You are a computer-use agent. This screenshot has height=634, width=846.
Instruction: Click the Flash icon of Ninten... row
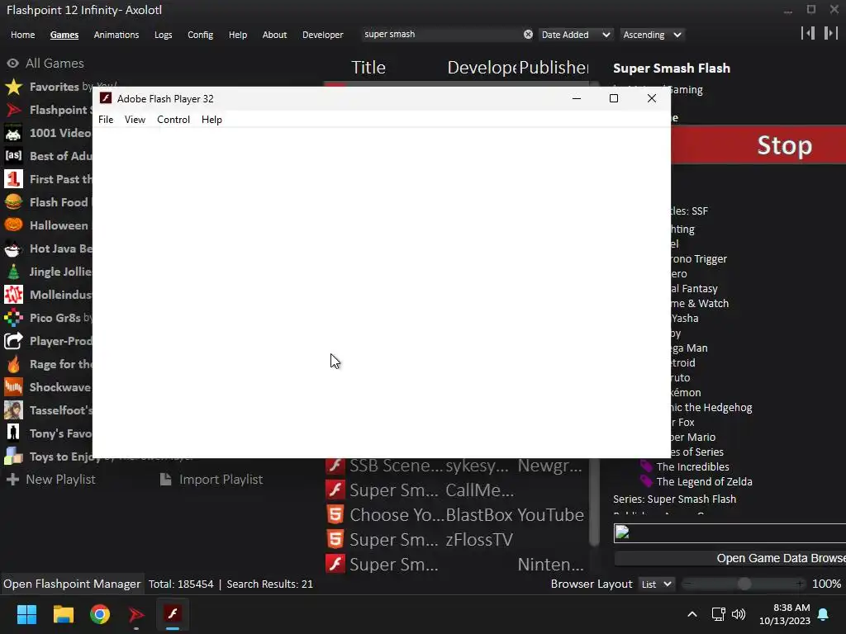(x=335, y=564)
